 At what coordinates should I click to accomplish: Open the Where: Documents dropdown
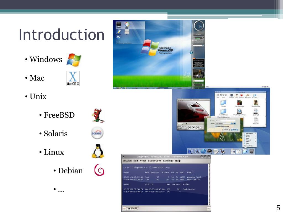[x=224, y=123]
